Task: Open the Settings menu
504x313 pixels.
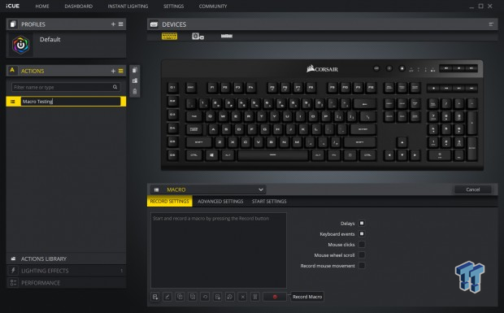Action: pos(174,7)
